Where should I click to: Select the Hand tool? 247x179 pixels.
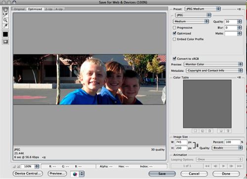(5, 9)
